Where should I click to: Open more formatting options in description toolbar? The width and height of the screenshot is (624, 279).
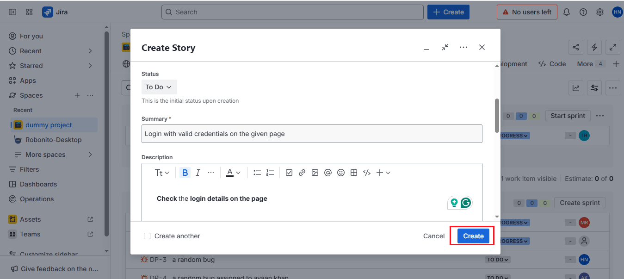(211, 173)
